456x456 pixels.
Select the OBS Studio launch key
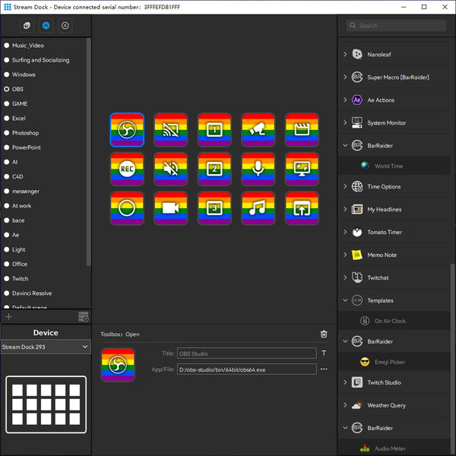(127, 130)
